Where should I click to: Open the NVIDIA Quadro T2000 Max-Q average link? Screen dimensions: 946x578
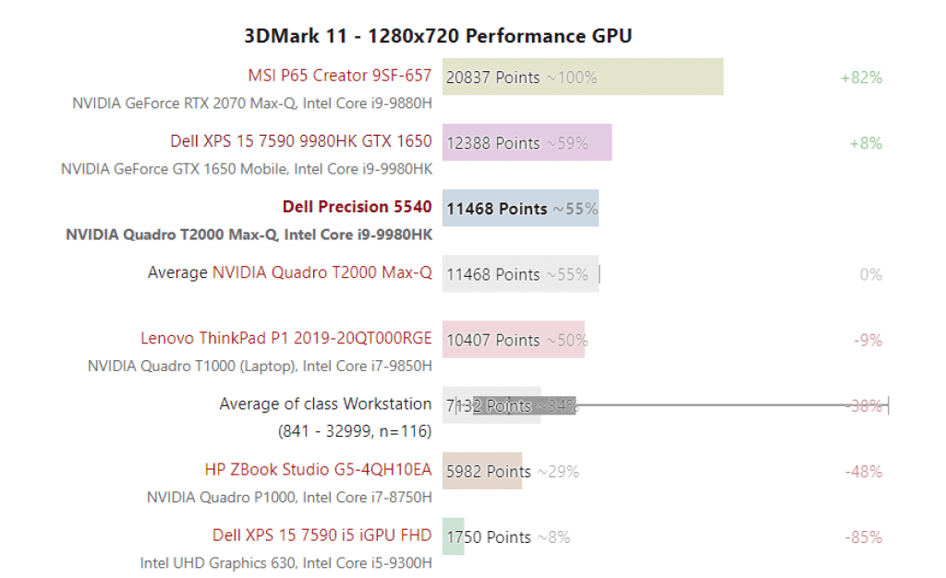[321, 273]
